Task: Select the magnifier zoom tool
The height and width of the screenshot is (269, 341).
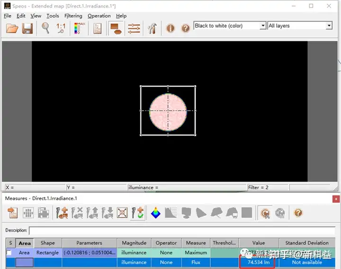Action: click(x=45, y=28)
